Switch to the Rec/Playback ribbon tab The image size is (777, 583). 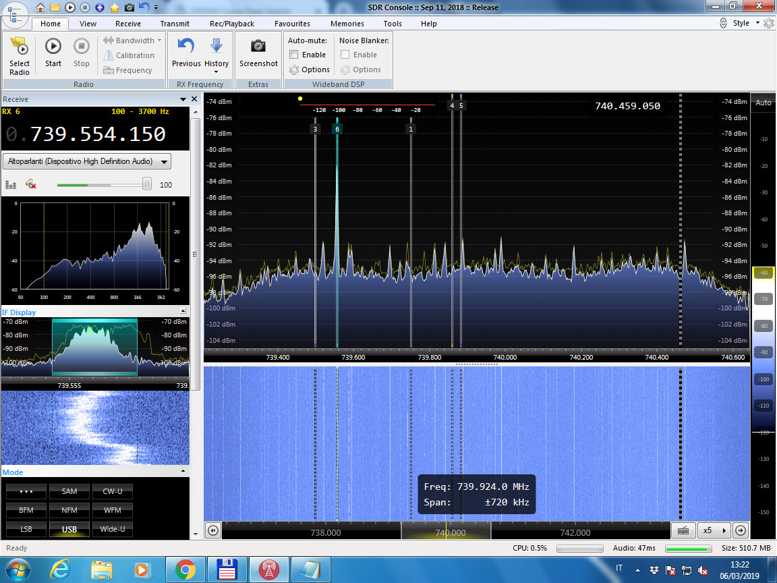click(x=232, y=24)
